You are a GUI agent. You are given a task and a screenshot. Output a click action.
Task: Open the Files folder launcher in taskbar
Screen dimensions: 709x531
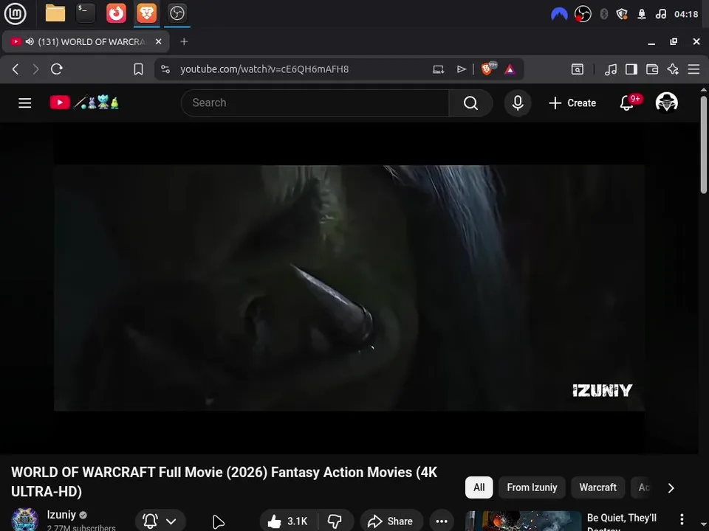(55, 13)
